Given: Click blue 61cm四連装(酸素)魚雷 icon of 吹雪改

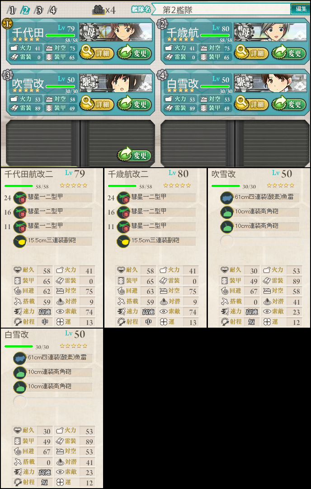Looking at the screenshot, I should [227, 197].
